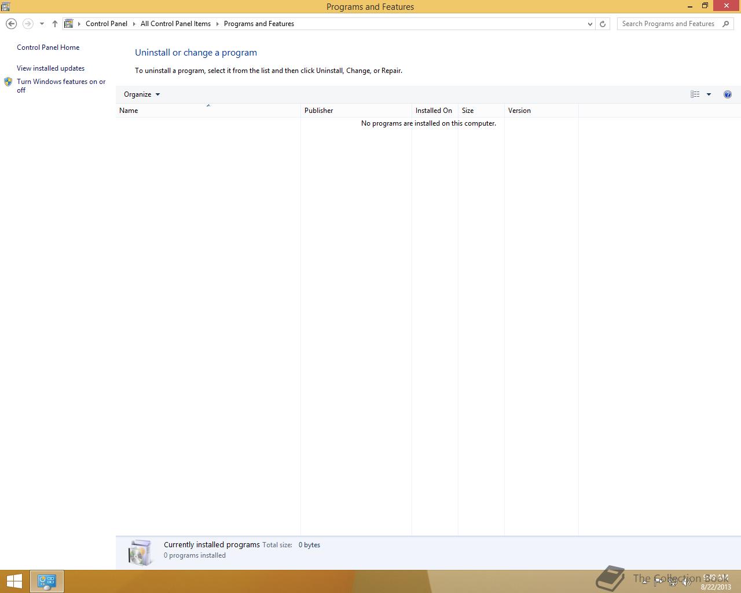741x593 pixels.
Task: Open the Organize menu
Action: click(142, 94)
